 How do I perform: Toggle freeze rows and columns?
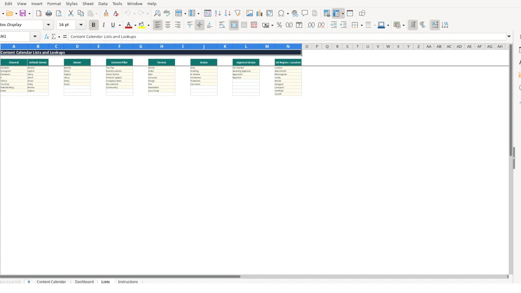pos(336,13)
